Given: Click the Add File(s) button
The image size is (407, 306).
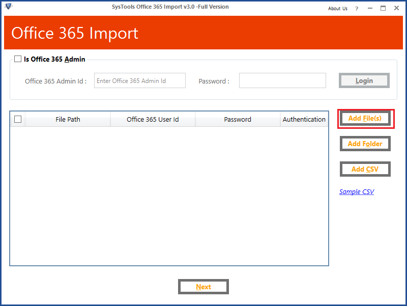Looking at the screenshot, I should (x=365, y=119).
